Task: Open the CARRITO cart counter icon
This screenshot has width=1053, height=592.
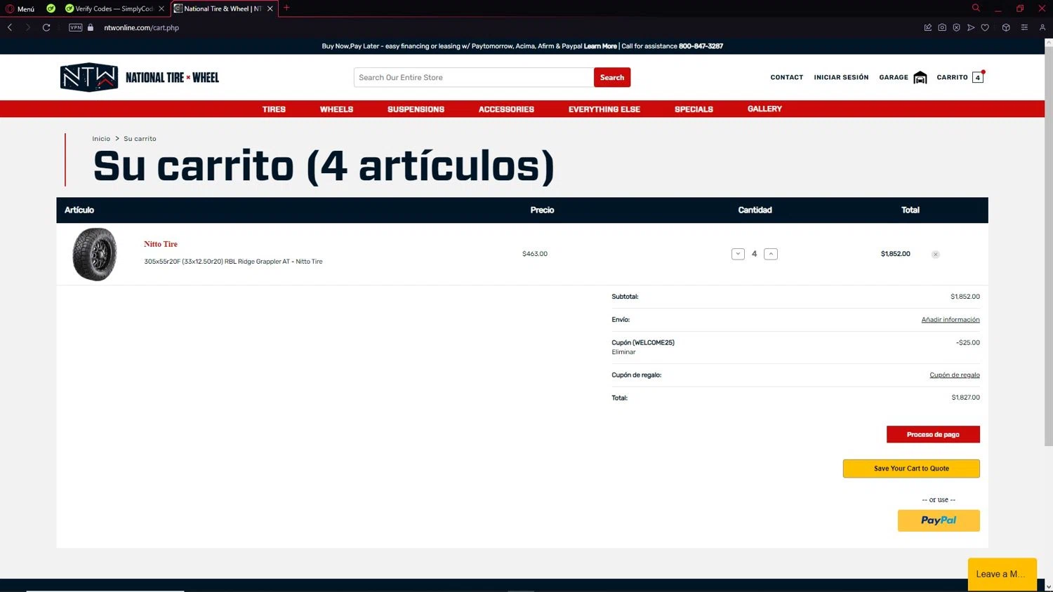Action: (978, 77)
